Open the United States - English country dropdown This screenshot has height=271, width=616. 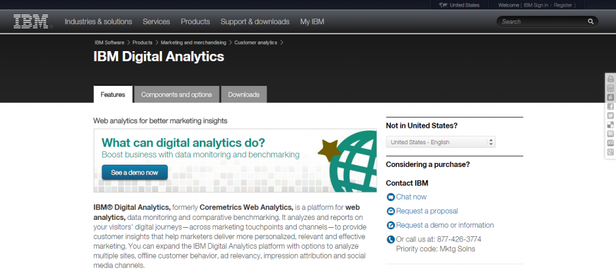point(440,142)
